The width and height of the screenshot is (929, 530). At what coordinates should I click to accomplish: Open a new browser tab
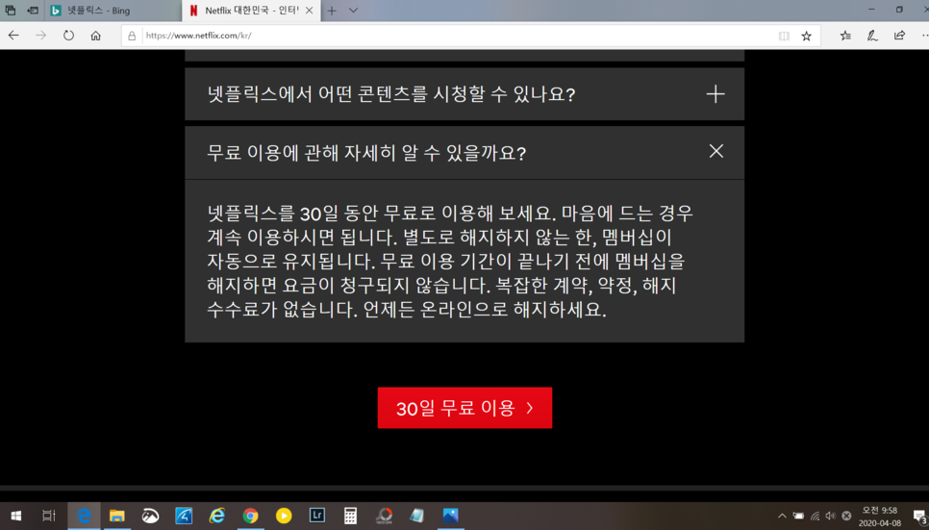point(332,10)
